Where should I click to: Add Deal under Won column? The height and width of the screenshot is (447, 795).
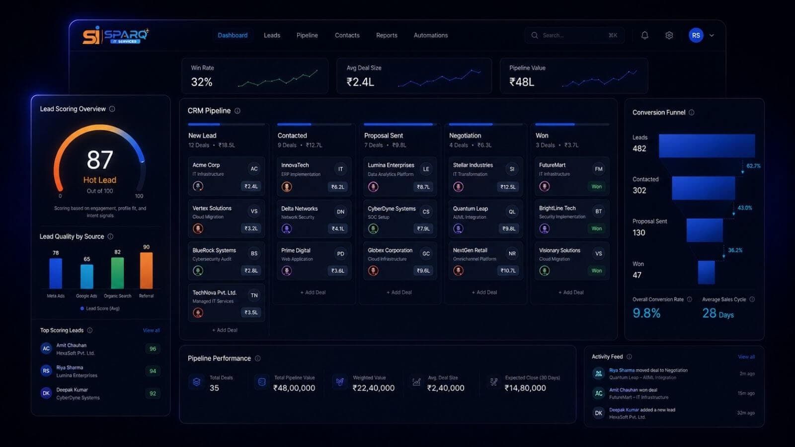pos(571,292)
